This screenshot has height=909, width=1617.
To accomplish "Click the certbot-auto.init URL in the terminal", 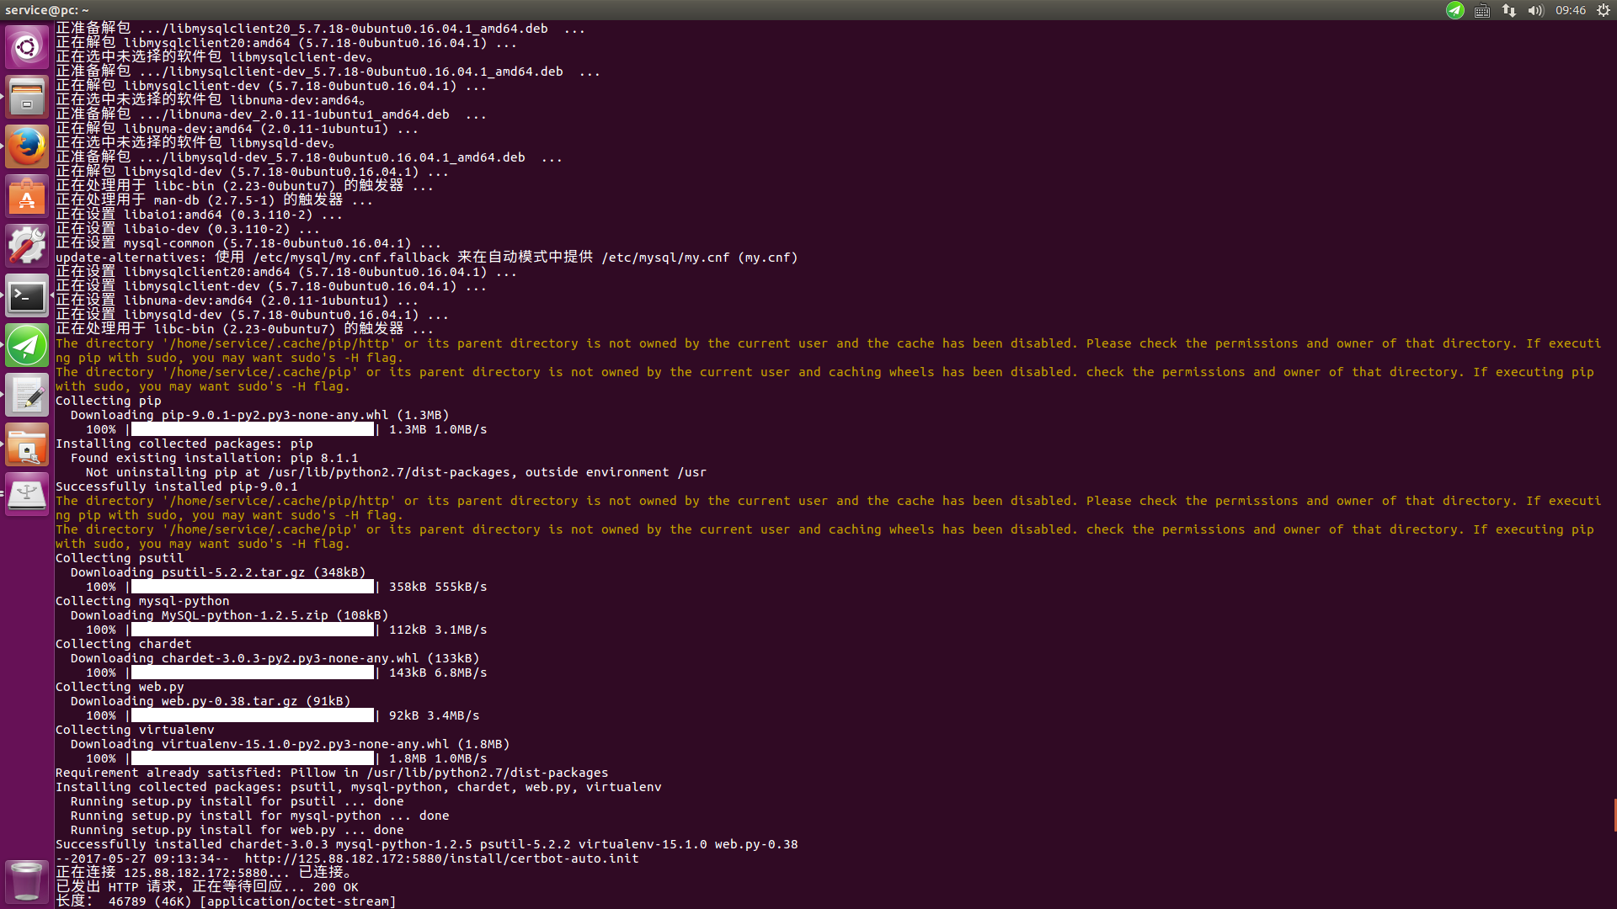I will tap(441, 858).
